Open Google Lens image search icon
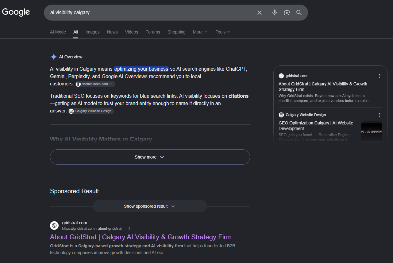This screenshot has width=393, height=263. [x=287, y=13]
